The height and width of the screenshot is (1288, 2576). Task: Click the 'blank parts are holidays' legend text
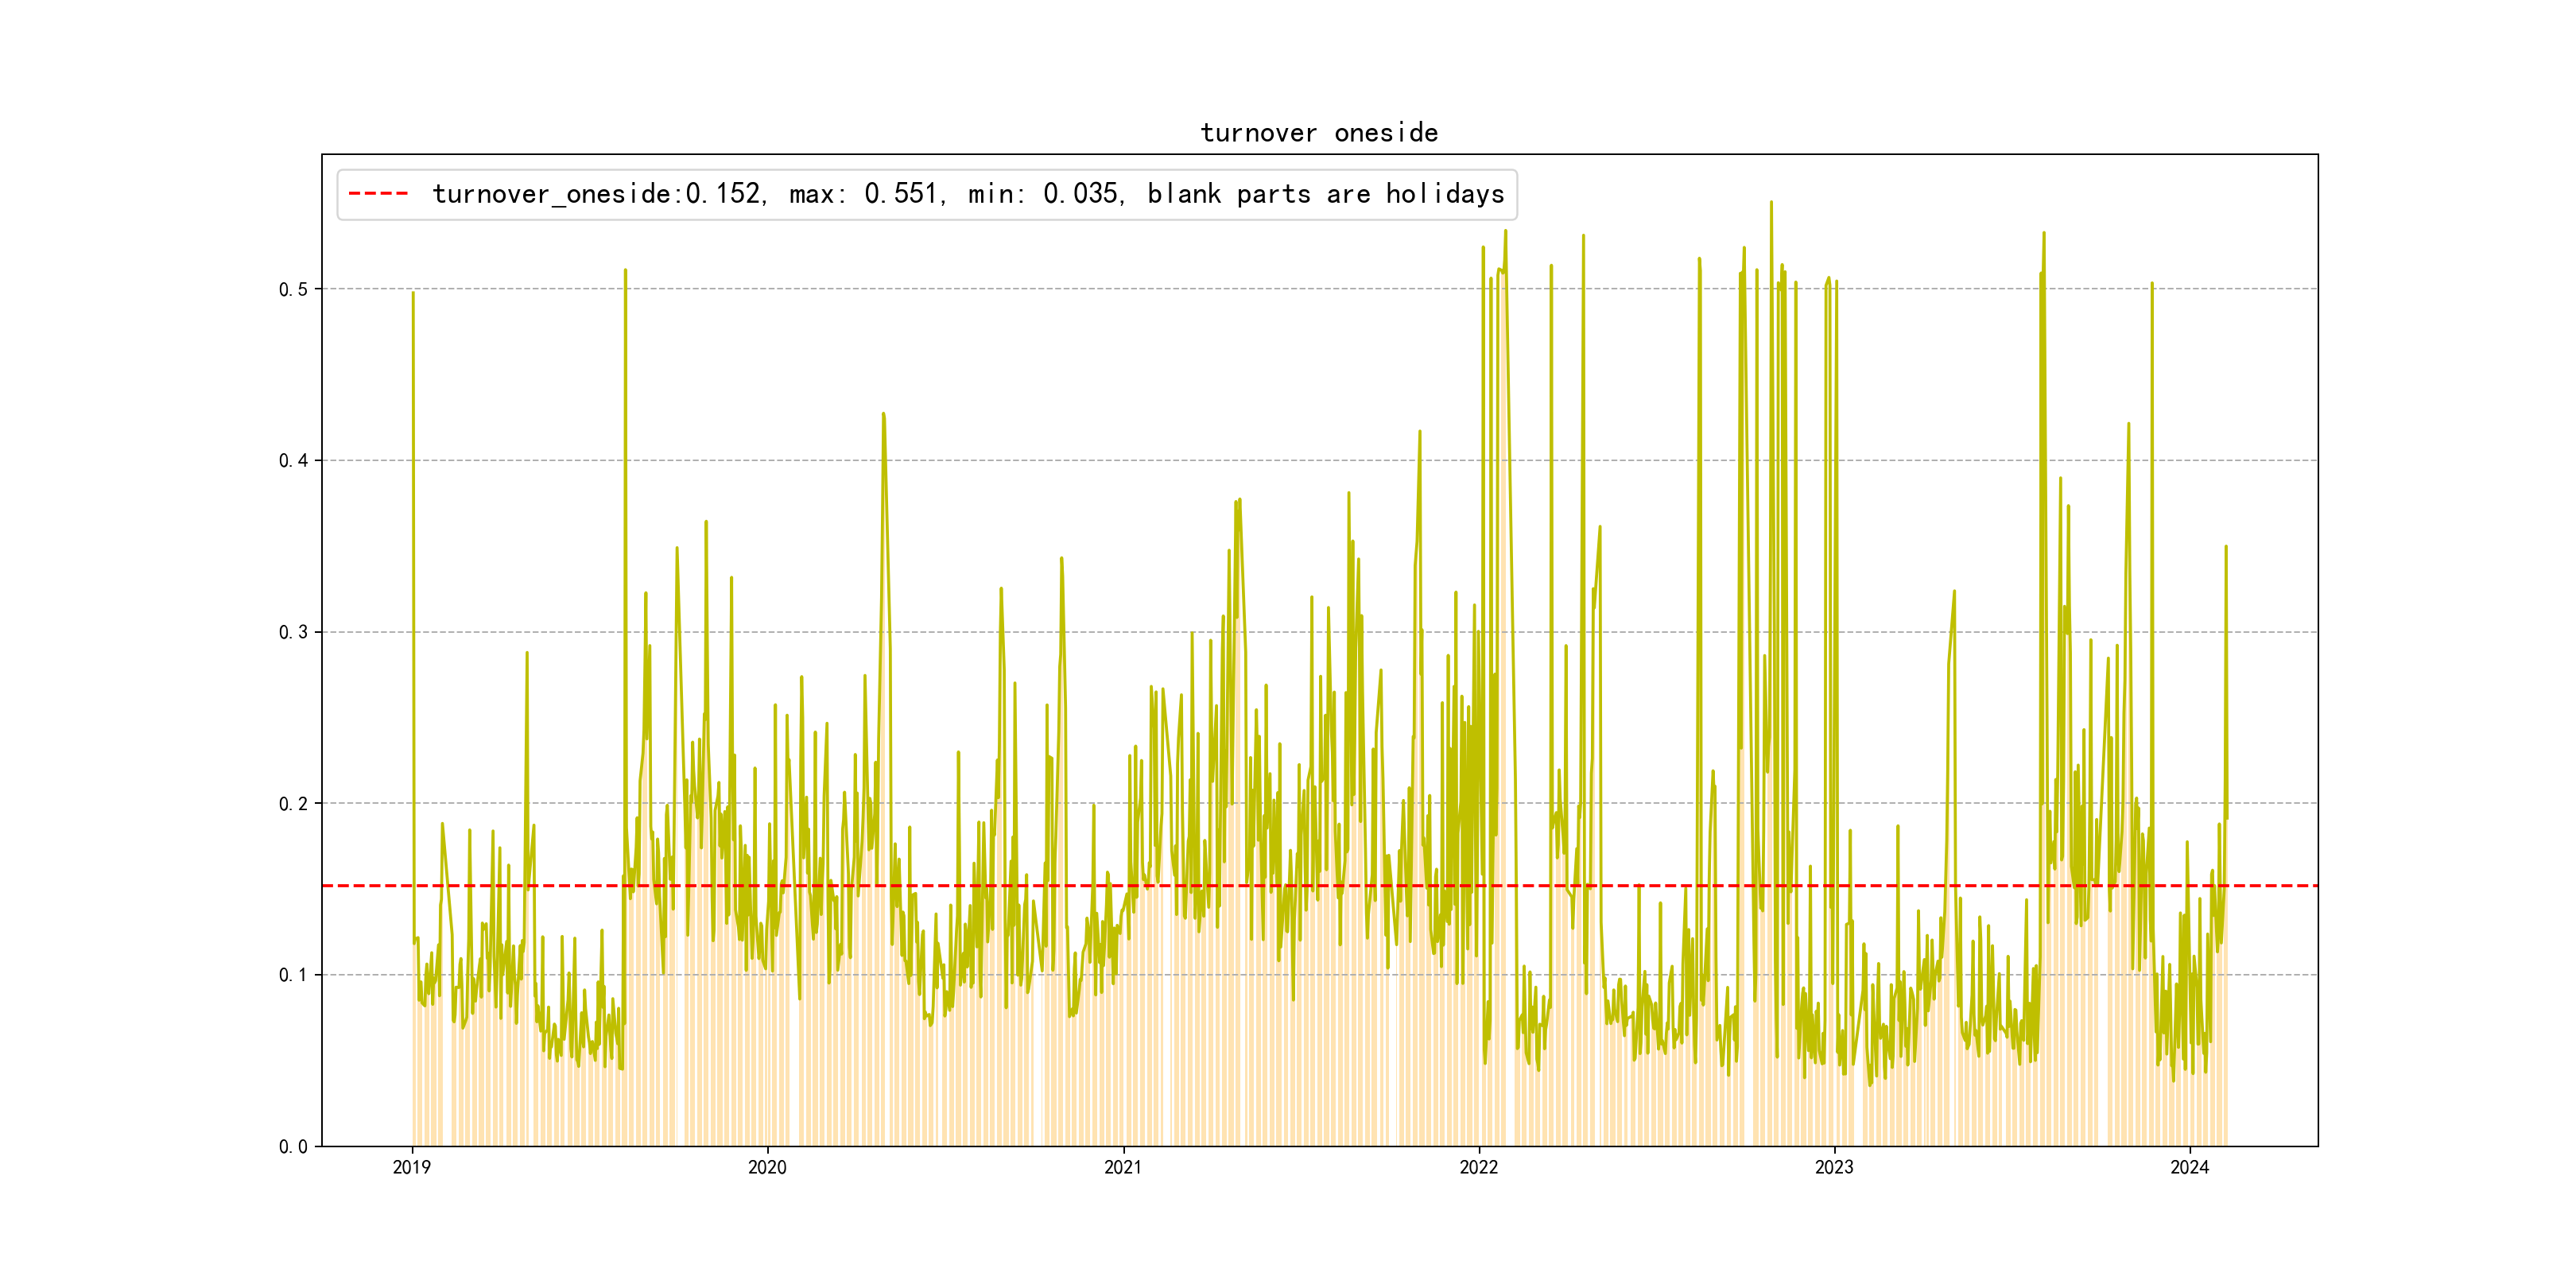click(x=1325, y=194)
